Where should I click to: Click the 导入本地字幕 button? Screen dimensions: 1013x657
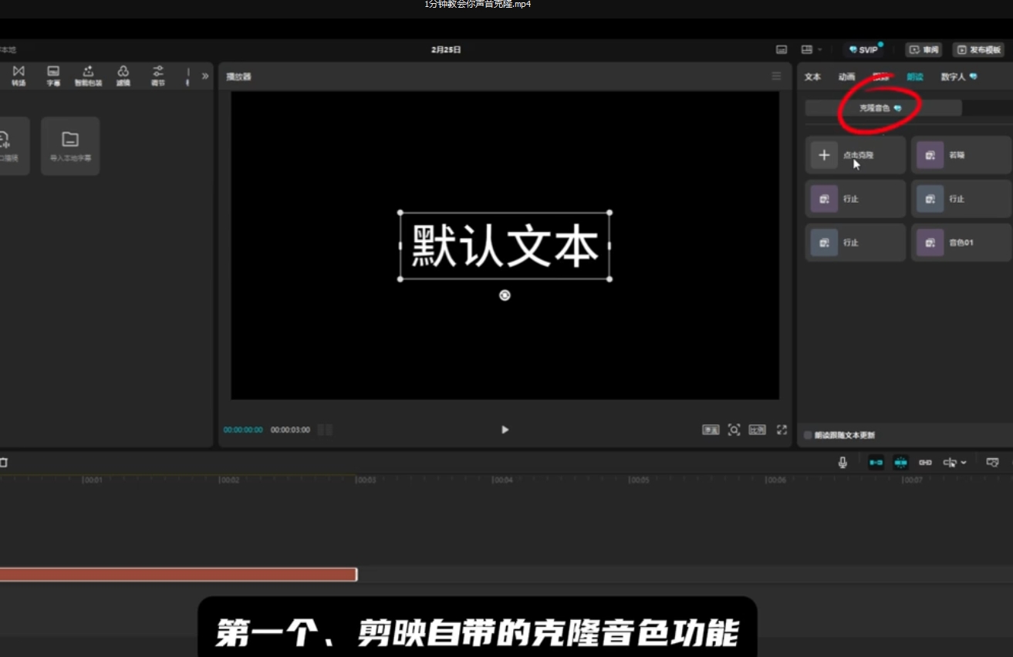(x=70, y=146)
